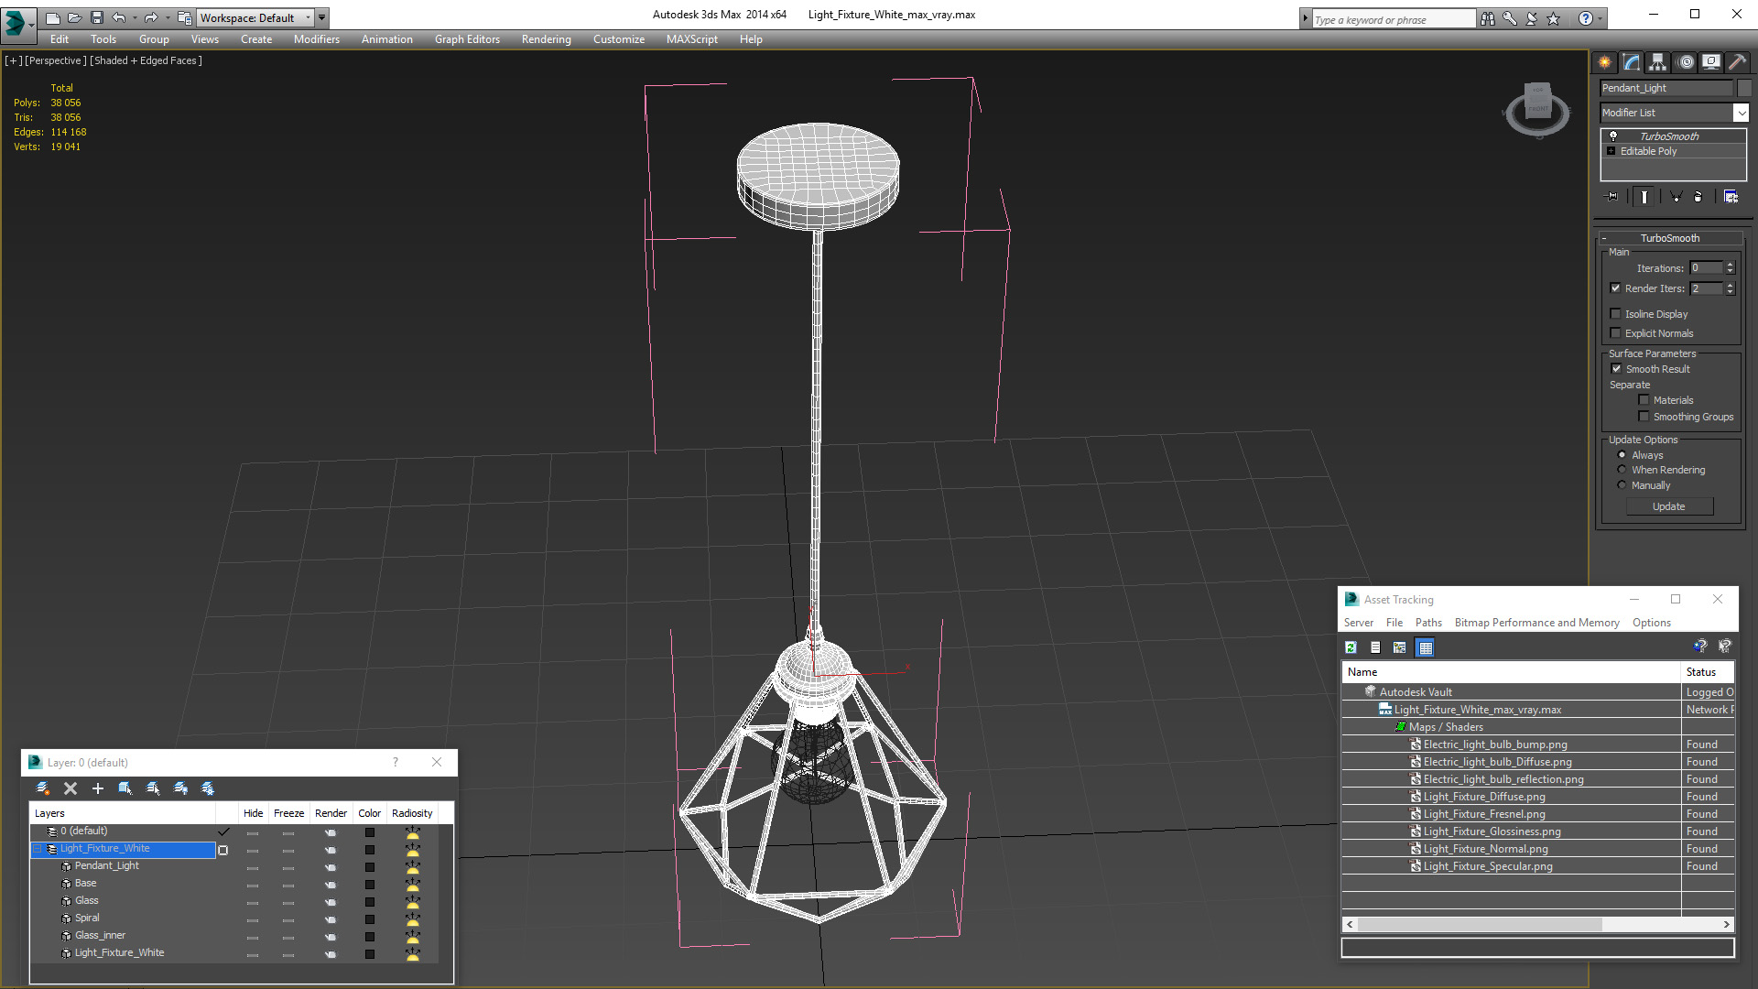Open Bitmap Performance and Memory menu
The height and width of the screenshot is (989, 1758).
1536,623
